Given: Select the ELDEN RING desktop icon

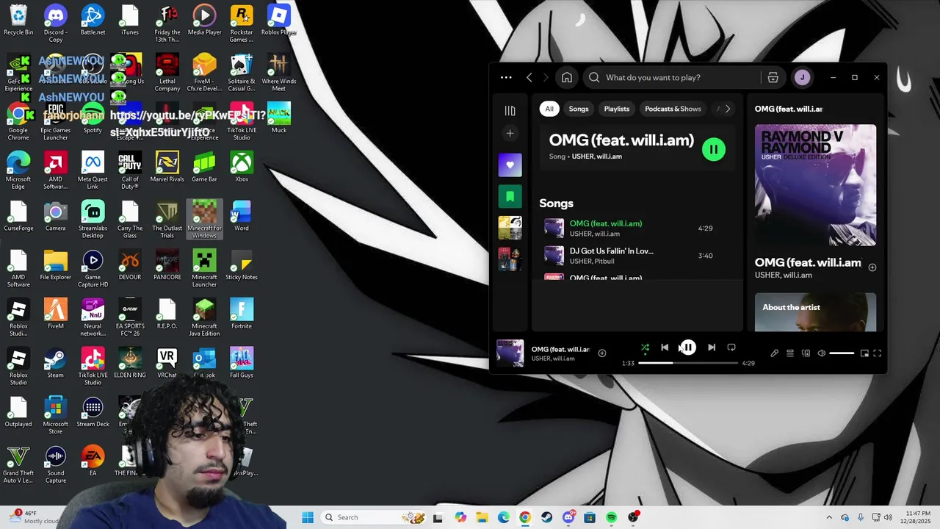Looking at the screenshot, I should [x=130, y=363].
